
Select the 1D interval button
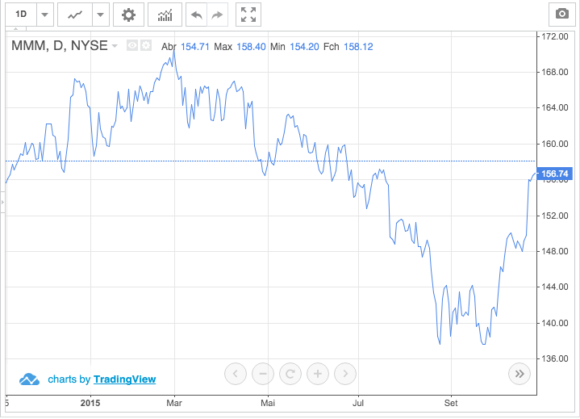pos(21,15)
